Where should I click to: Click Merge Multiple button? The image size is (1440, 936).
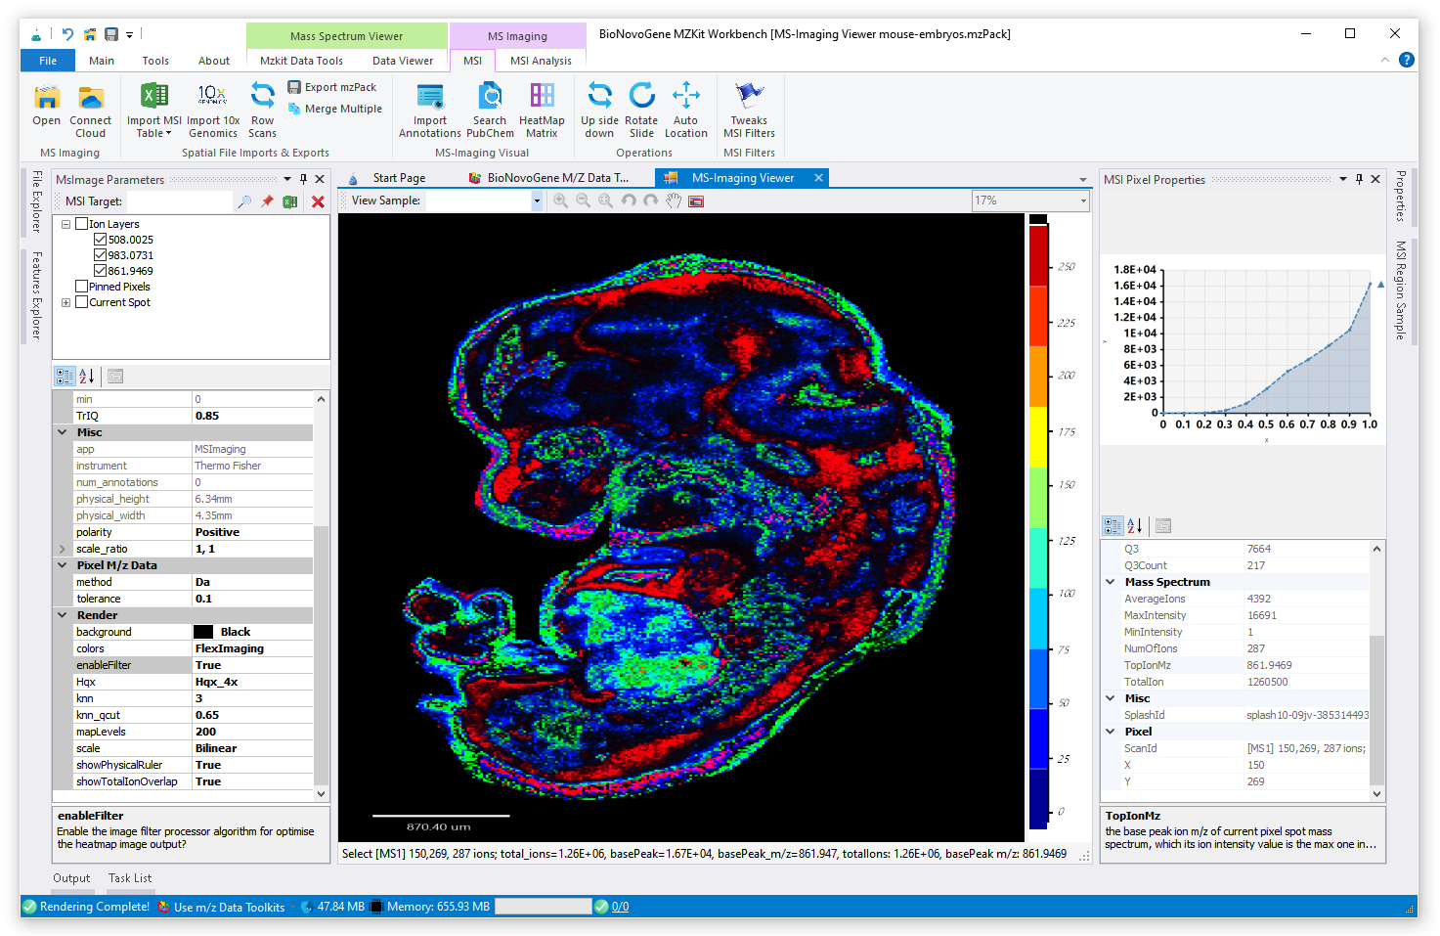[x=334, y=109]
